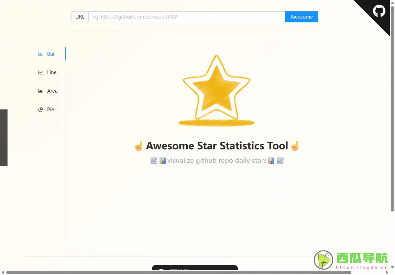Viewport: 395px width, 275px height.
Task: Select the Line chart icon in sidebar
Action: 40,72
